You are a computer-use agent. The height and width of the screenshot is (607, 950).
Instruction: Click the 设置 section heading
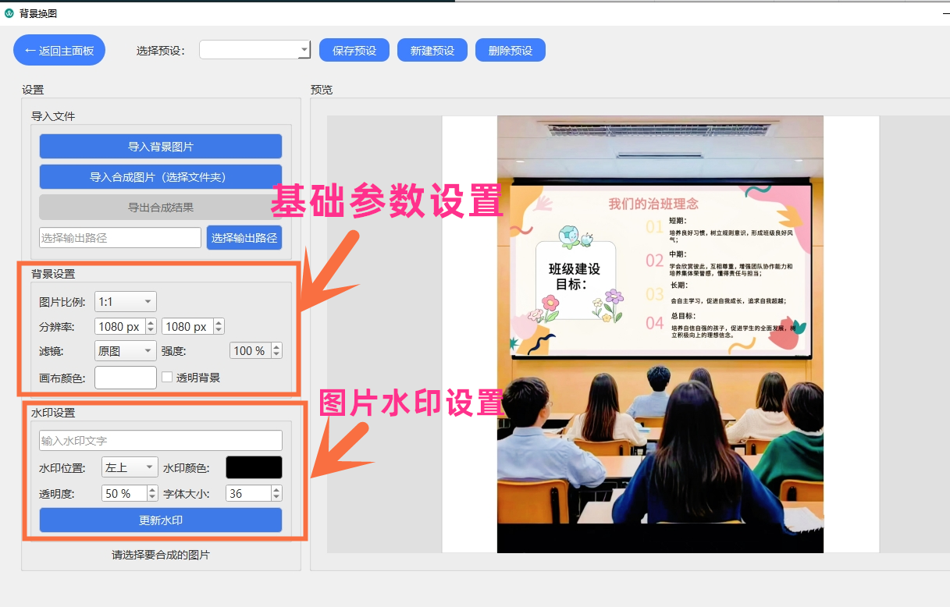(x=33, y=90)
